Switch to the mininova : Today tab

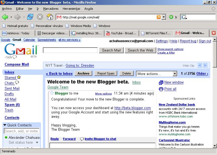pyautogui.click(x=18, y=33)
